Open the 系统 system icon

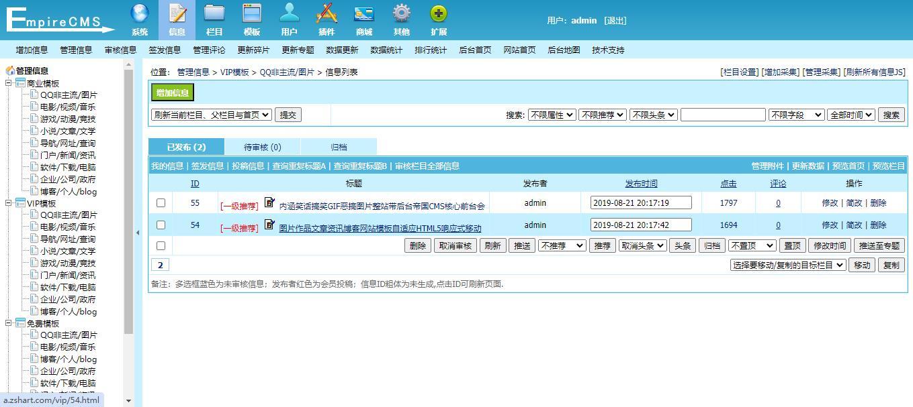(140, 19)
